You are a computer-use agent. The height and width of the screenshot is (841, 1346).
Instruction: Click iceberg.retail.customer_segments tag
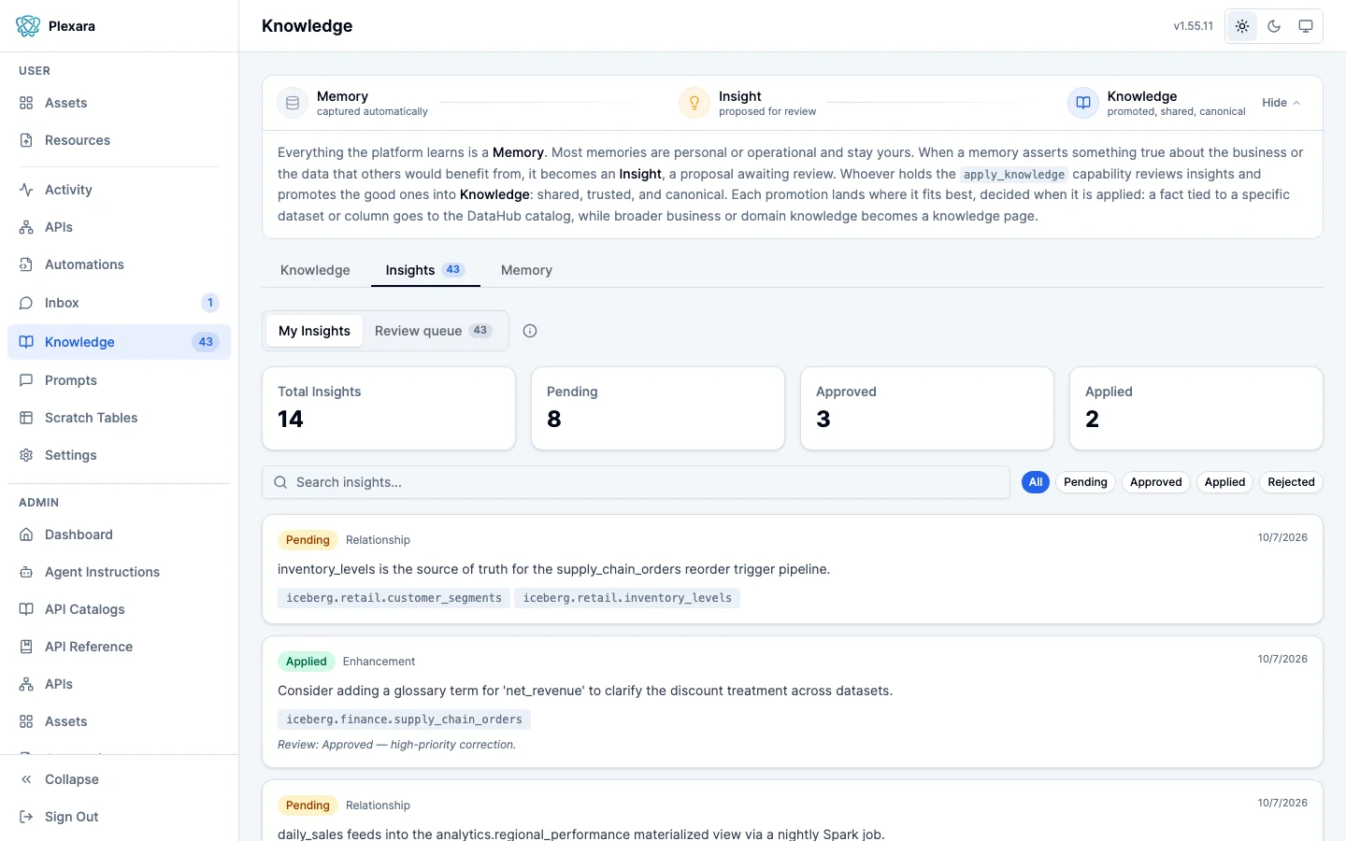tap(394, 598)
